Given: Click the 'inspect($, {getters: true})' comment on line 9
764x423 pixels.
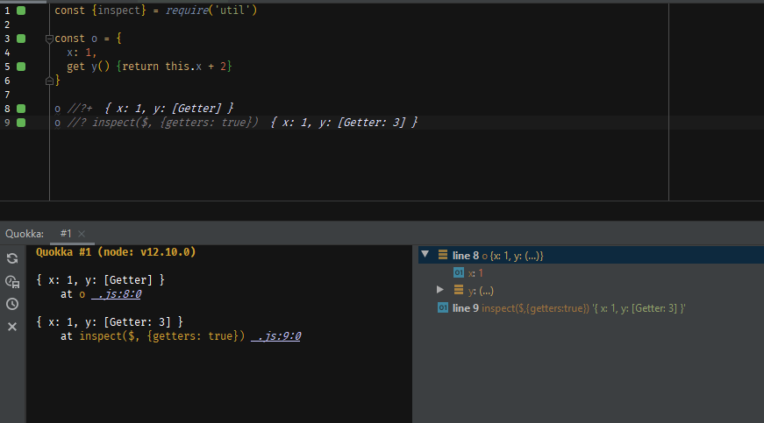Looking at the screenshot, I should click(175, 123).
